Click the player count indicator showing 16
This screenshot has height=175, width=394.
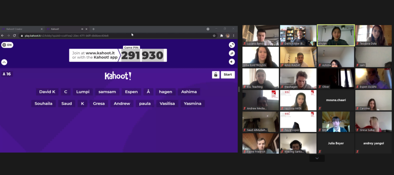7,74
